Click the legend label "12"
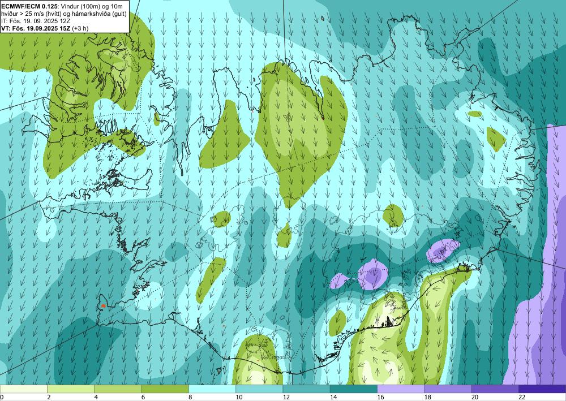This screenshot has height=401, width=566. (x=286, y=398)
